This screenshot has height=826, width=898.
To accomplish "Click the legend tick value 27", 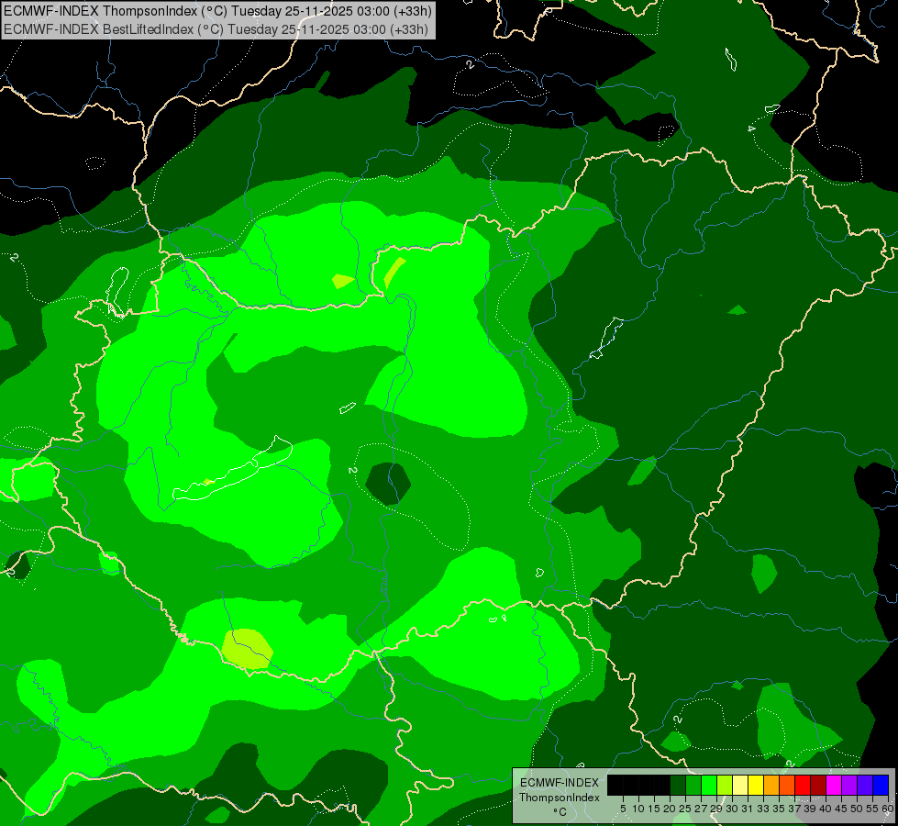I will (x=702, y=809).
